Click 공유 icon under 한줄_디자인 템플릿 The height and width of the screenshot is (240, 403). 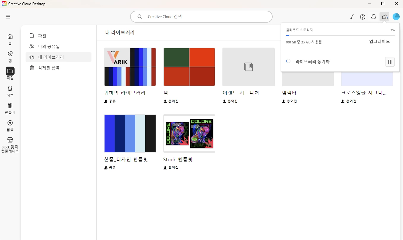click(106, 168)
